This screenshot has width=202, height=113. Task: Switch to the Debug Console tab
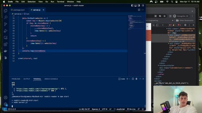tap(51, 79)
